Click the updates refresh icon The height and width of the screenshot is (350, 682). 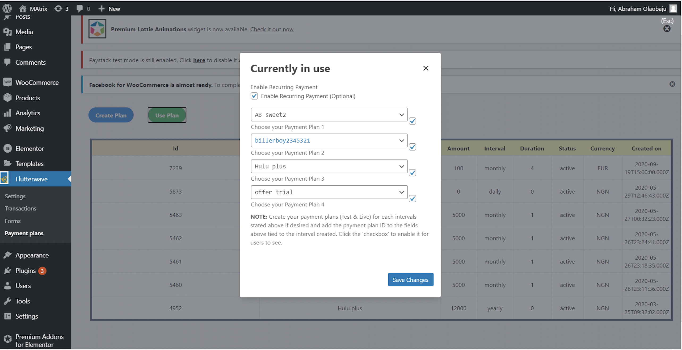[58, 9]
